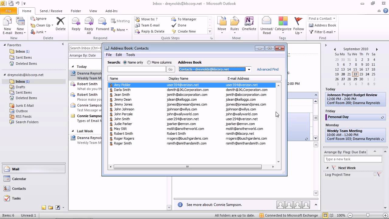Collapse the Favorites folder group
Viewport: 389px width, 219px height.
click(5, 45)
